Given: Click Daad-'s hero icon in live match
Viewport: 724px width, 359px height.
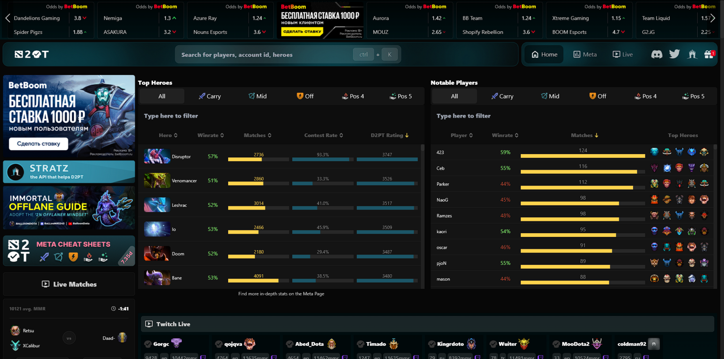Looking at the screenshot, I should pyautogui.click(x=123, y=338).
